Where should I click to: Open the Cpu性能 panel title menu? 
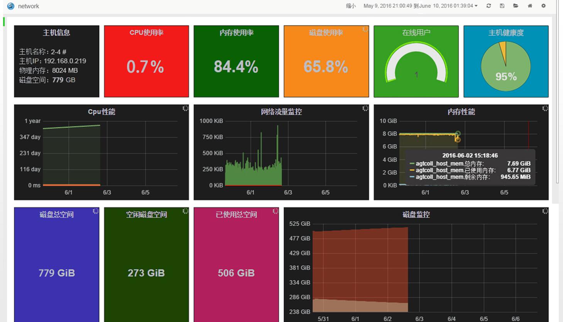tap(101, 112)
